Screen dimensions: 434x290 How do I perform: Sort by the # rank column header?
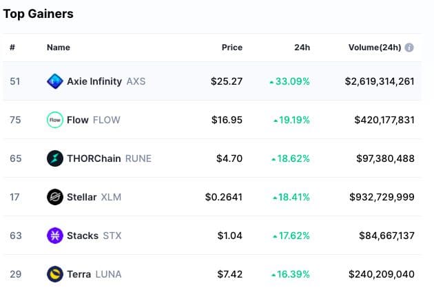tap(12, 48)
